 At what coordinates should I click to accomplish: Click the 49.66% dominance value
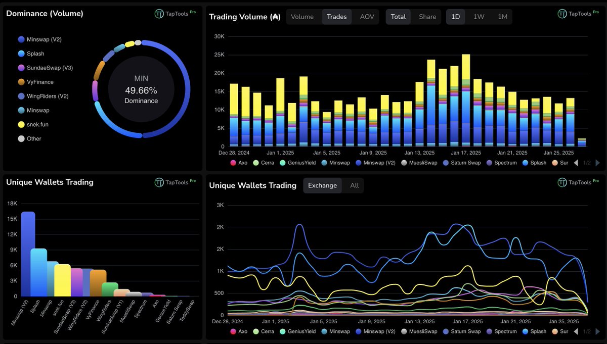pyautogui.click(x=141, y=90)
